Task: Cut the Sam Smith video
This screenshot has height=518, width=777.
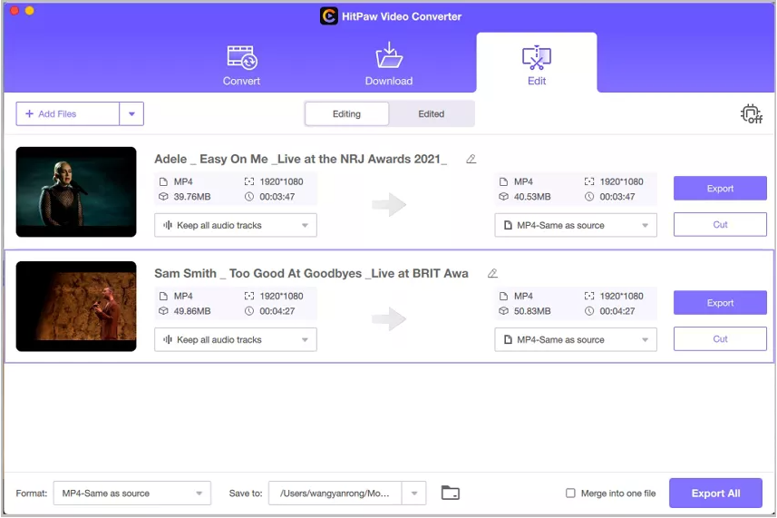Action: pos(720,339)
